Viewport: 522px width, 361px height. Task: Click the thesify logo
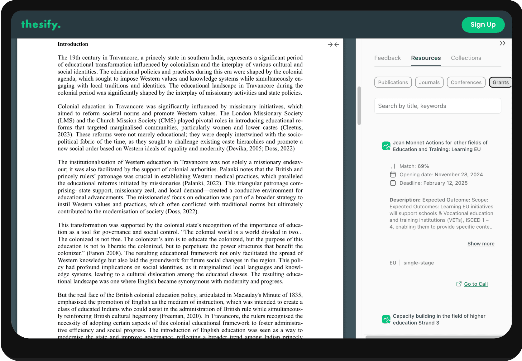tap(41, 24)
